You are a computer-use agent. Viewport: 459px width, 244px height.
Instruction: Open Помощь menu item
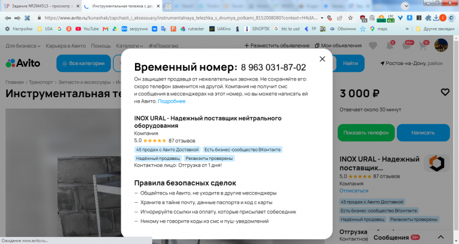[x=100, y=46]
